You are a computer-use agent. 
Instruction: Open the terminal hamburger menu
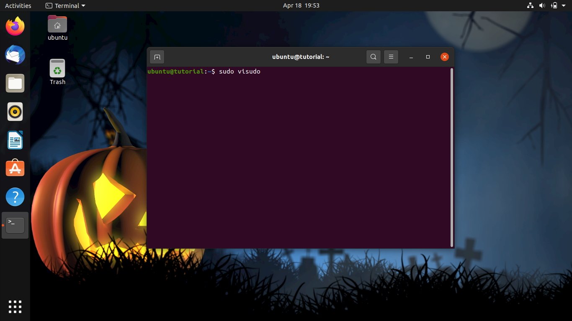click(391, 56)
